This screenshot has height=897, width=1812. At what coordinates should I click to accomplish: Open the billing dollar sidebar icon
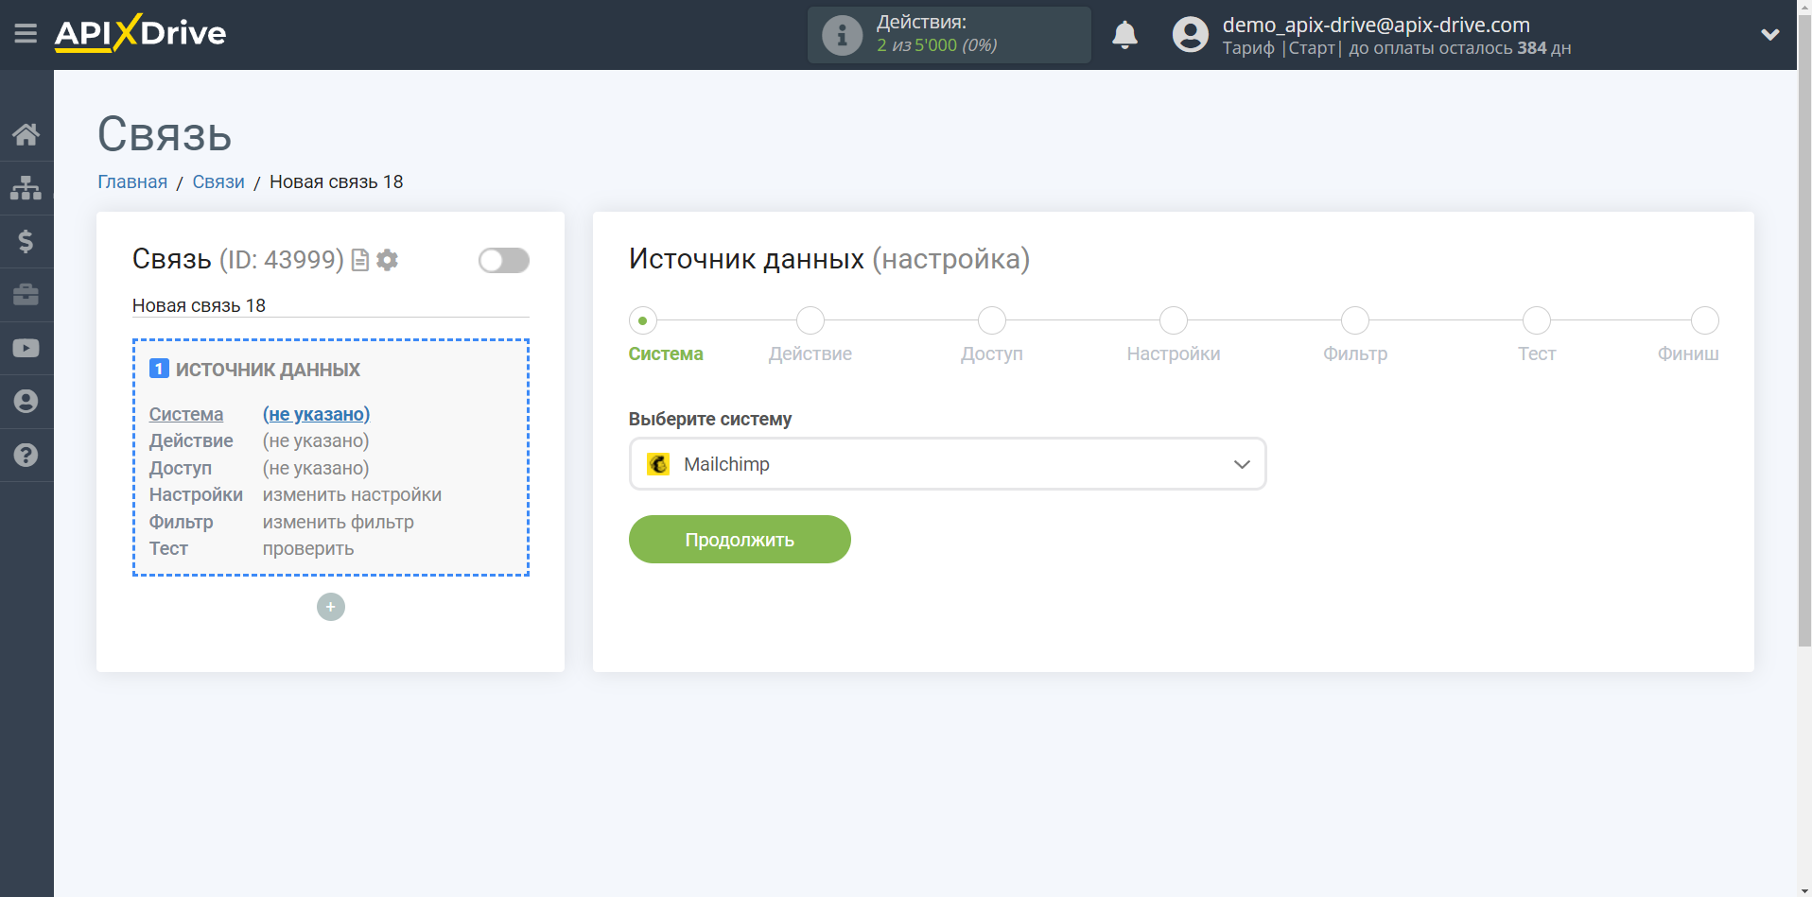26,241
